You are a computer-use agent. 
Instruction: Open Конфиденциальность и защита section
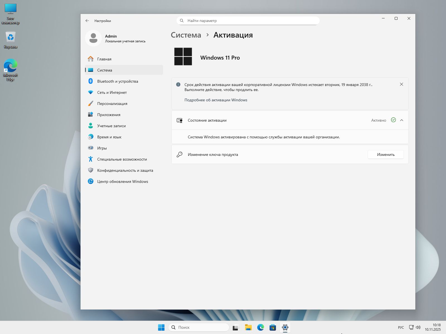pos(125,170)
